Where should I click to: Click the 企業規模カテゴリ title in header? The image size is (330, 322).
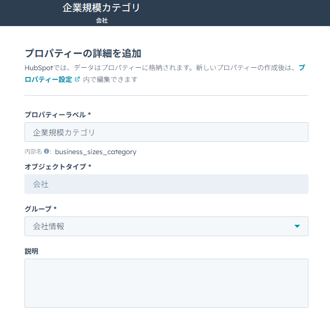coord(101,8)
